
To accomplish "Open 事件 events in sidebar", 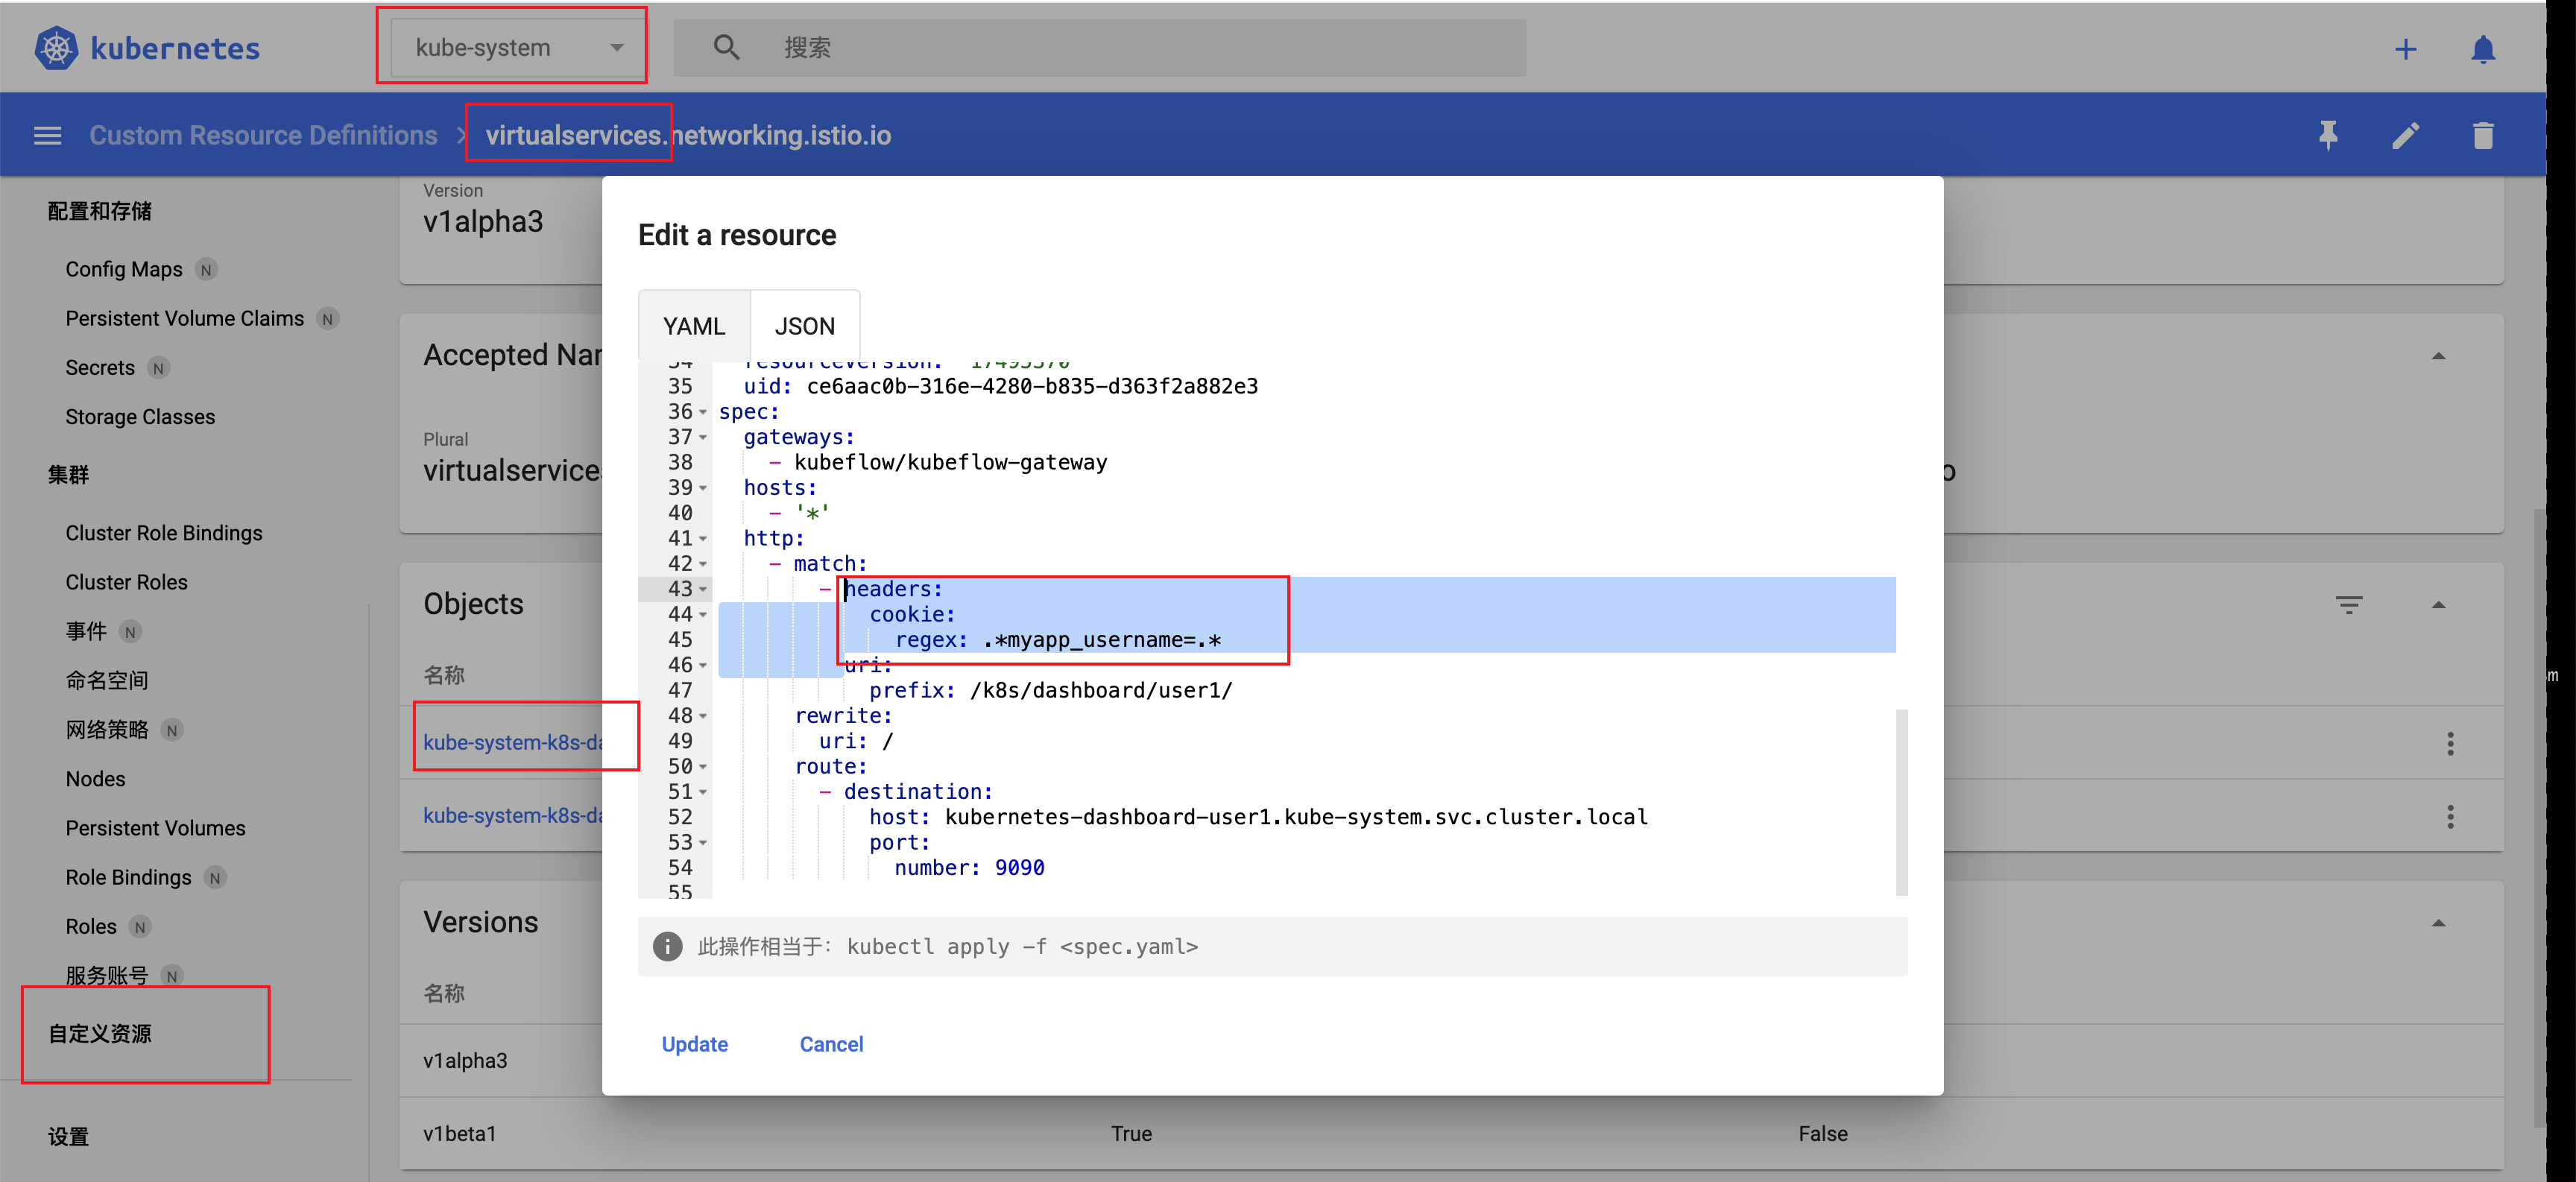I will (x=86, y=631).
